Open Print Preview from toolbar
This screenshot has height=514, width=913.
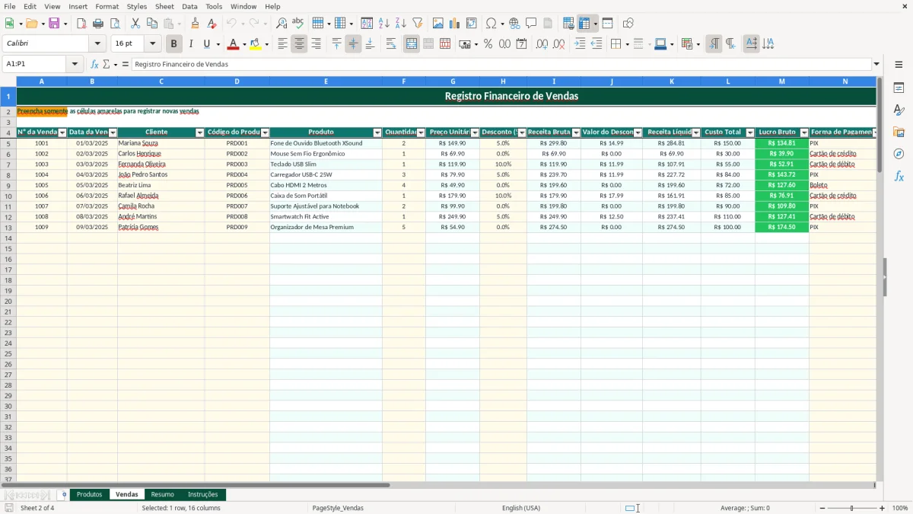point(115,24)
